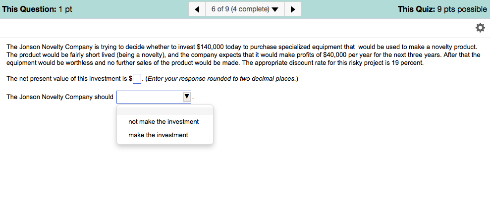The height and width of the screenshot is (209, 490).
Task: Select the blank option in the dropdown list
Action: pos(165,111)
